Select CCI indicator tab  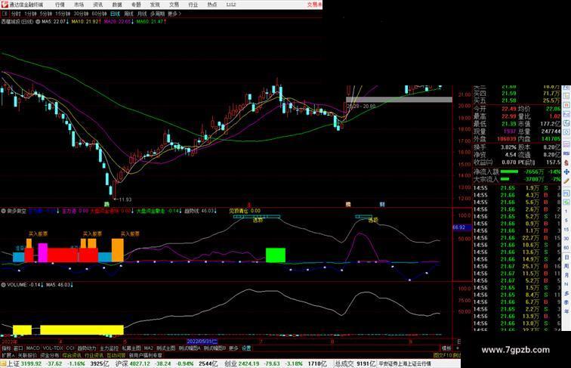pos(70,348)
